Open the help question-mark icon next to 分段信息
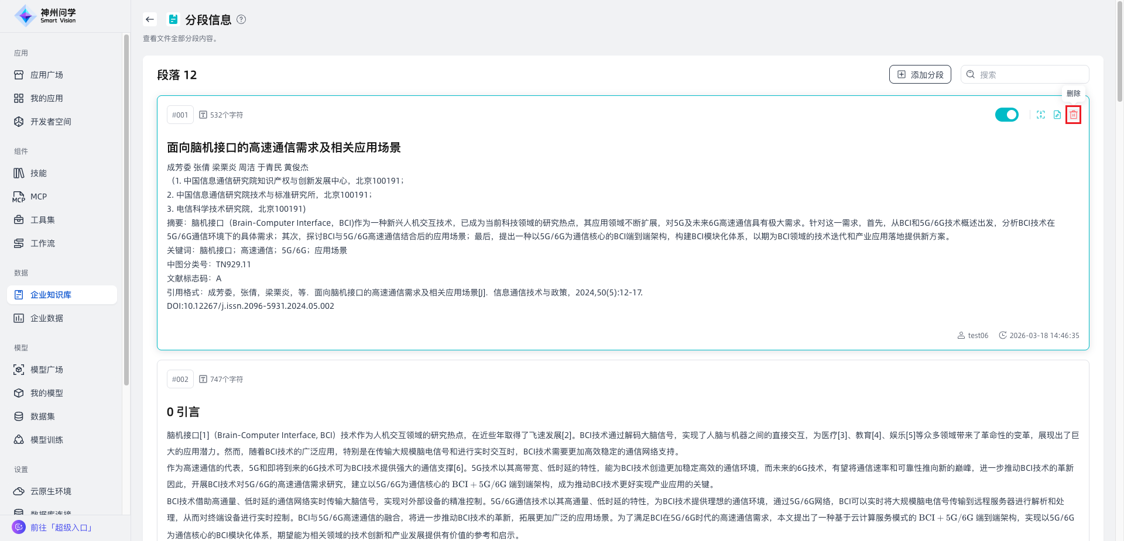 (241, 19)
